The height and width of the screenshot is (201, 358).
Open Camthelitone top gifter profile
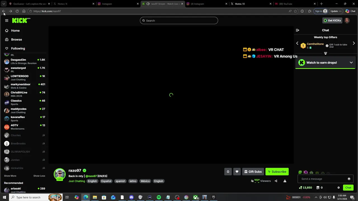tap(315, 44)
